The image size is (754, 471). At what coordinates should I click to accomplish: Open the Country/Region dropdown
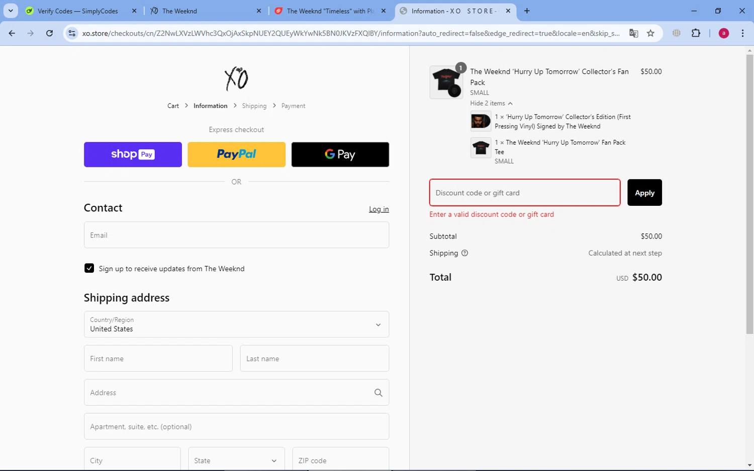tap(236, 324)
